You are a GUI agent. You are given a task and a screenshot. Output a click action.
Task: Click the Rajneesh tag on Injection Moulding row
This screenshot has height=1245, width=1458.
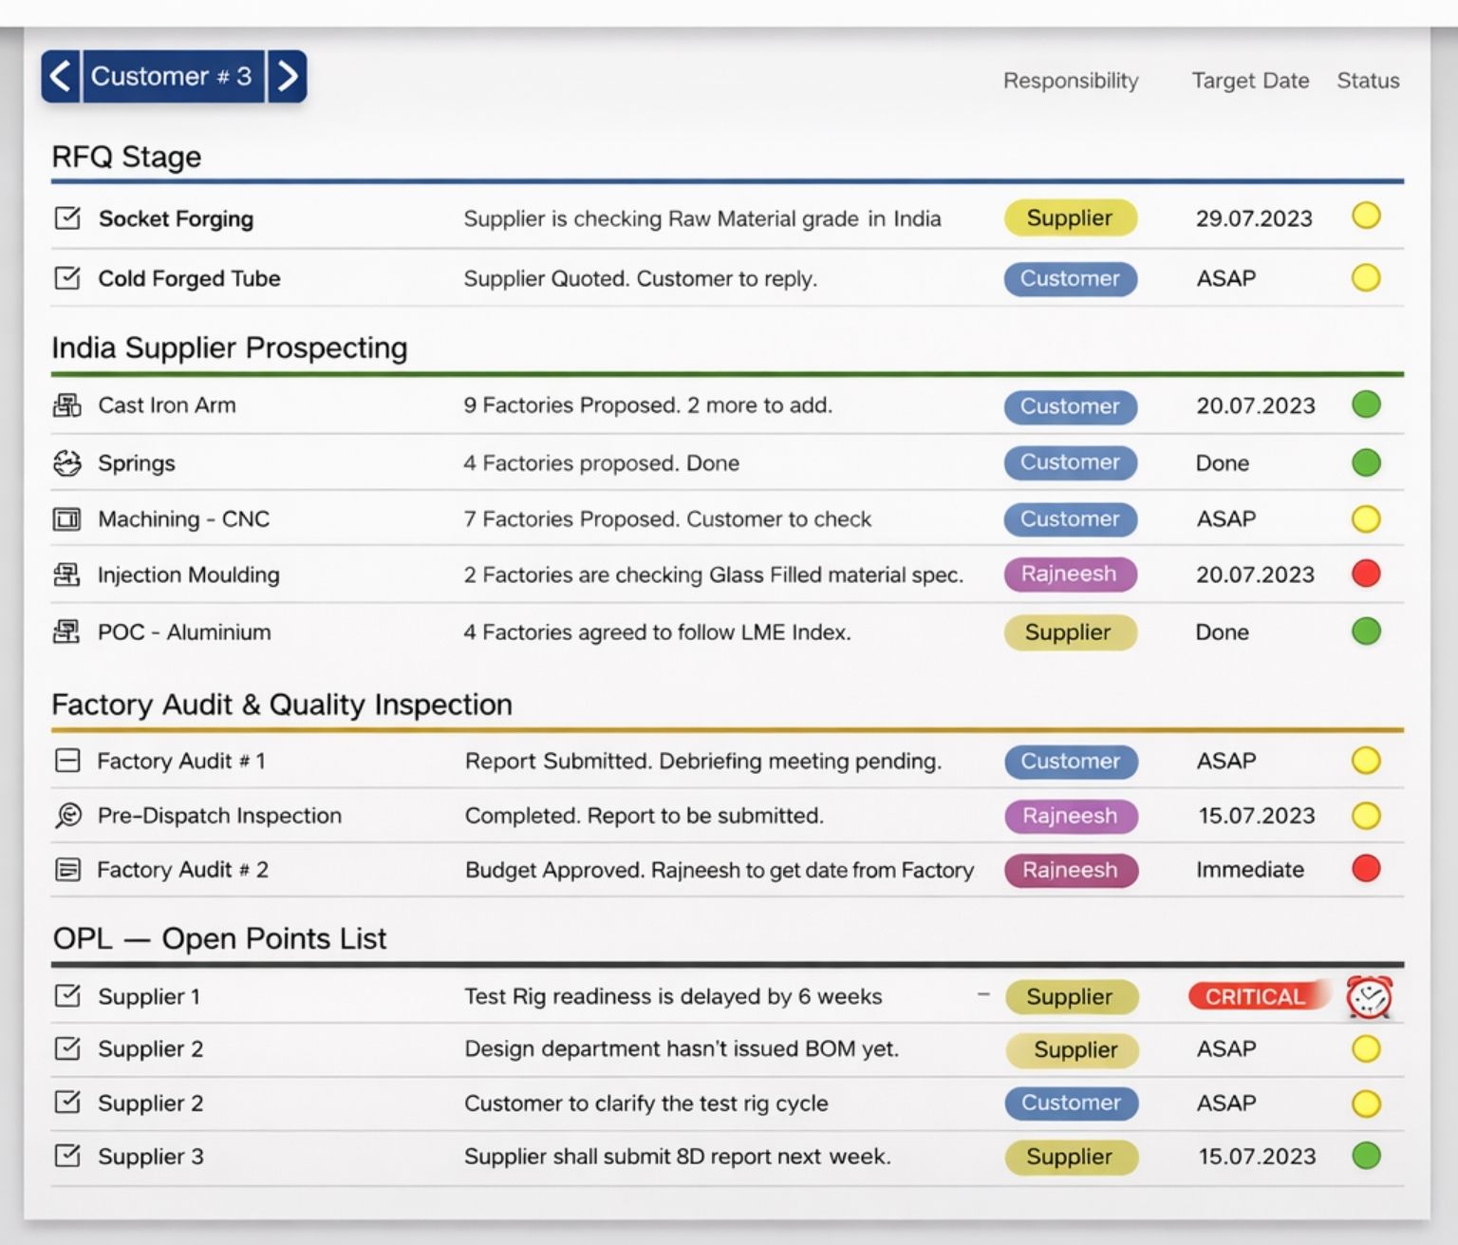click(1070, 575)
